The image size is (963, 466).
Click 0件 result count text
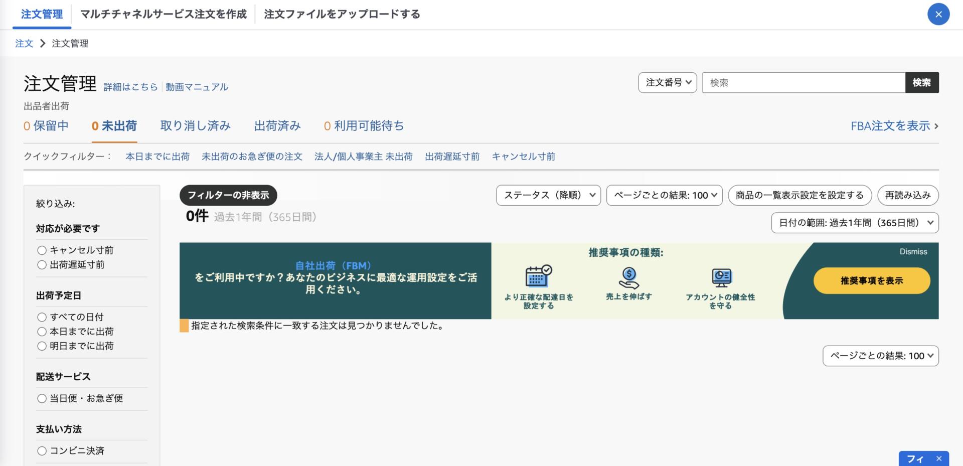click(x=197, y=216)
